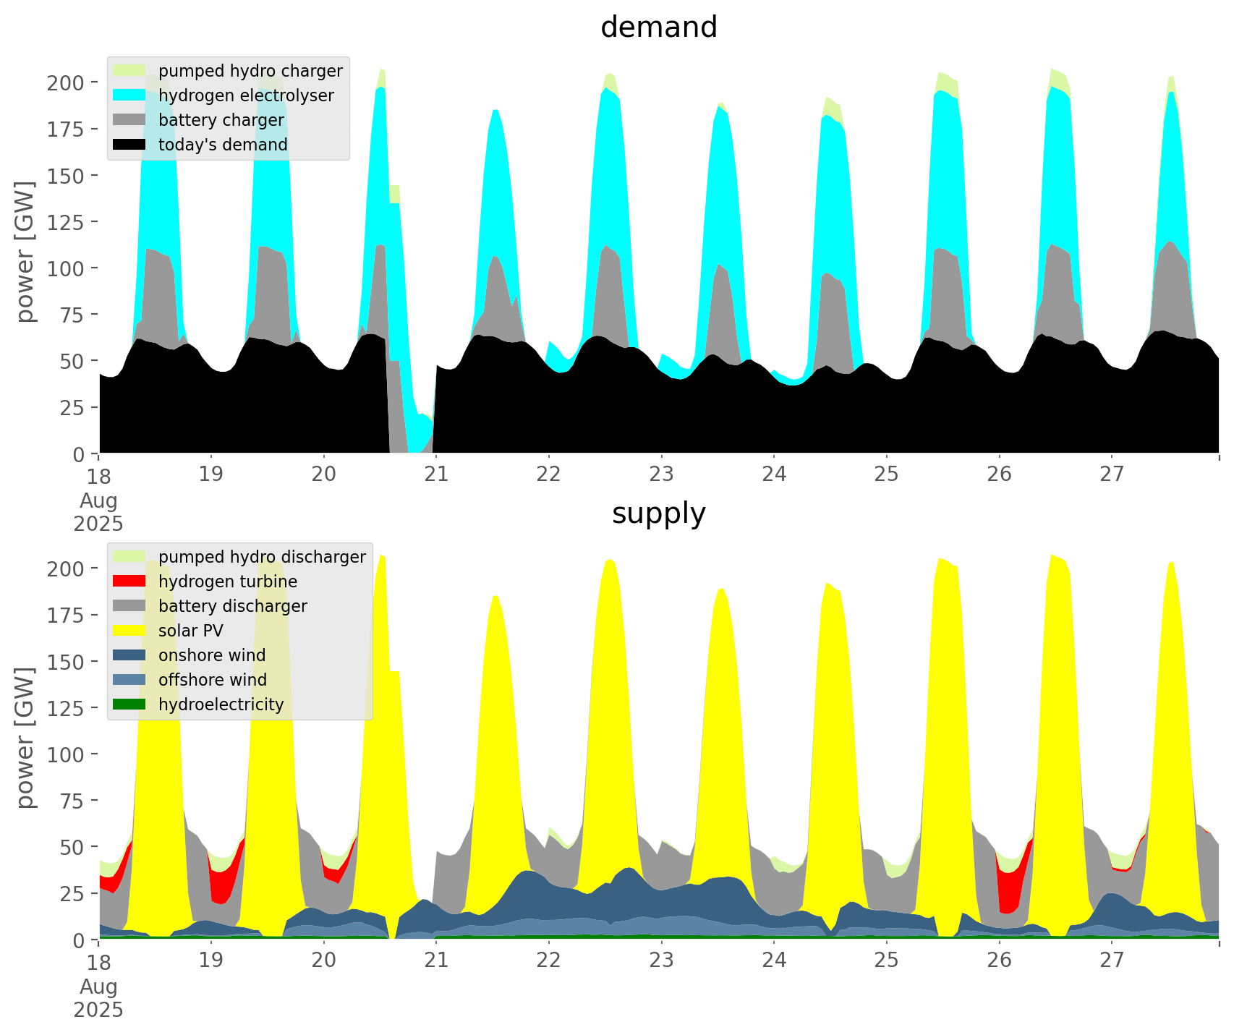Select the offshore wind legend label
The height and width of the screenshot is (1035, 1234).
212,680
